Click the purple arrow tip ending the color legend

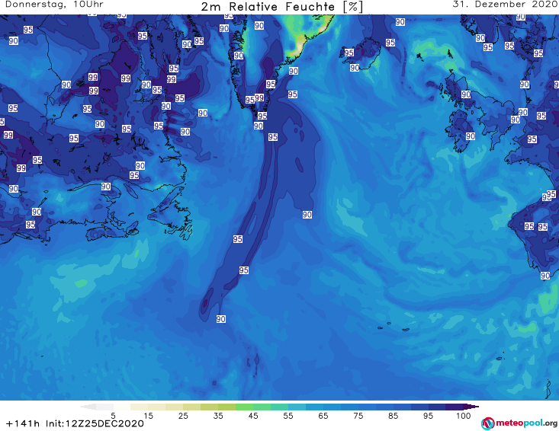[471, 407]
